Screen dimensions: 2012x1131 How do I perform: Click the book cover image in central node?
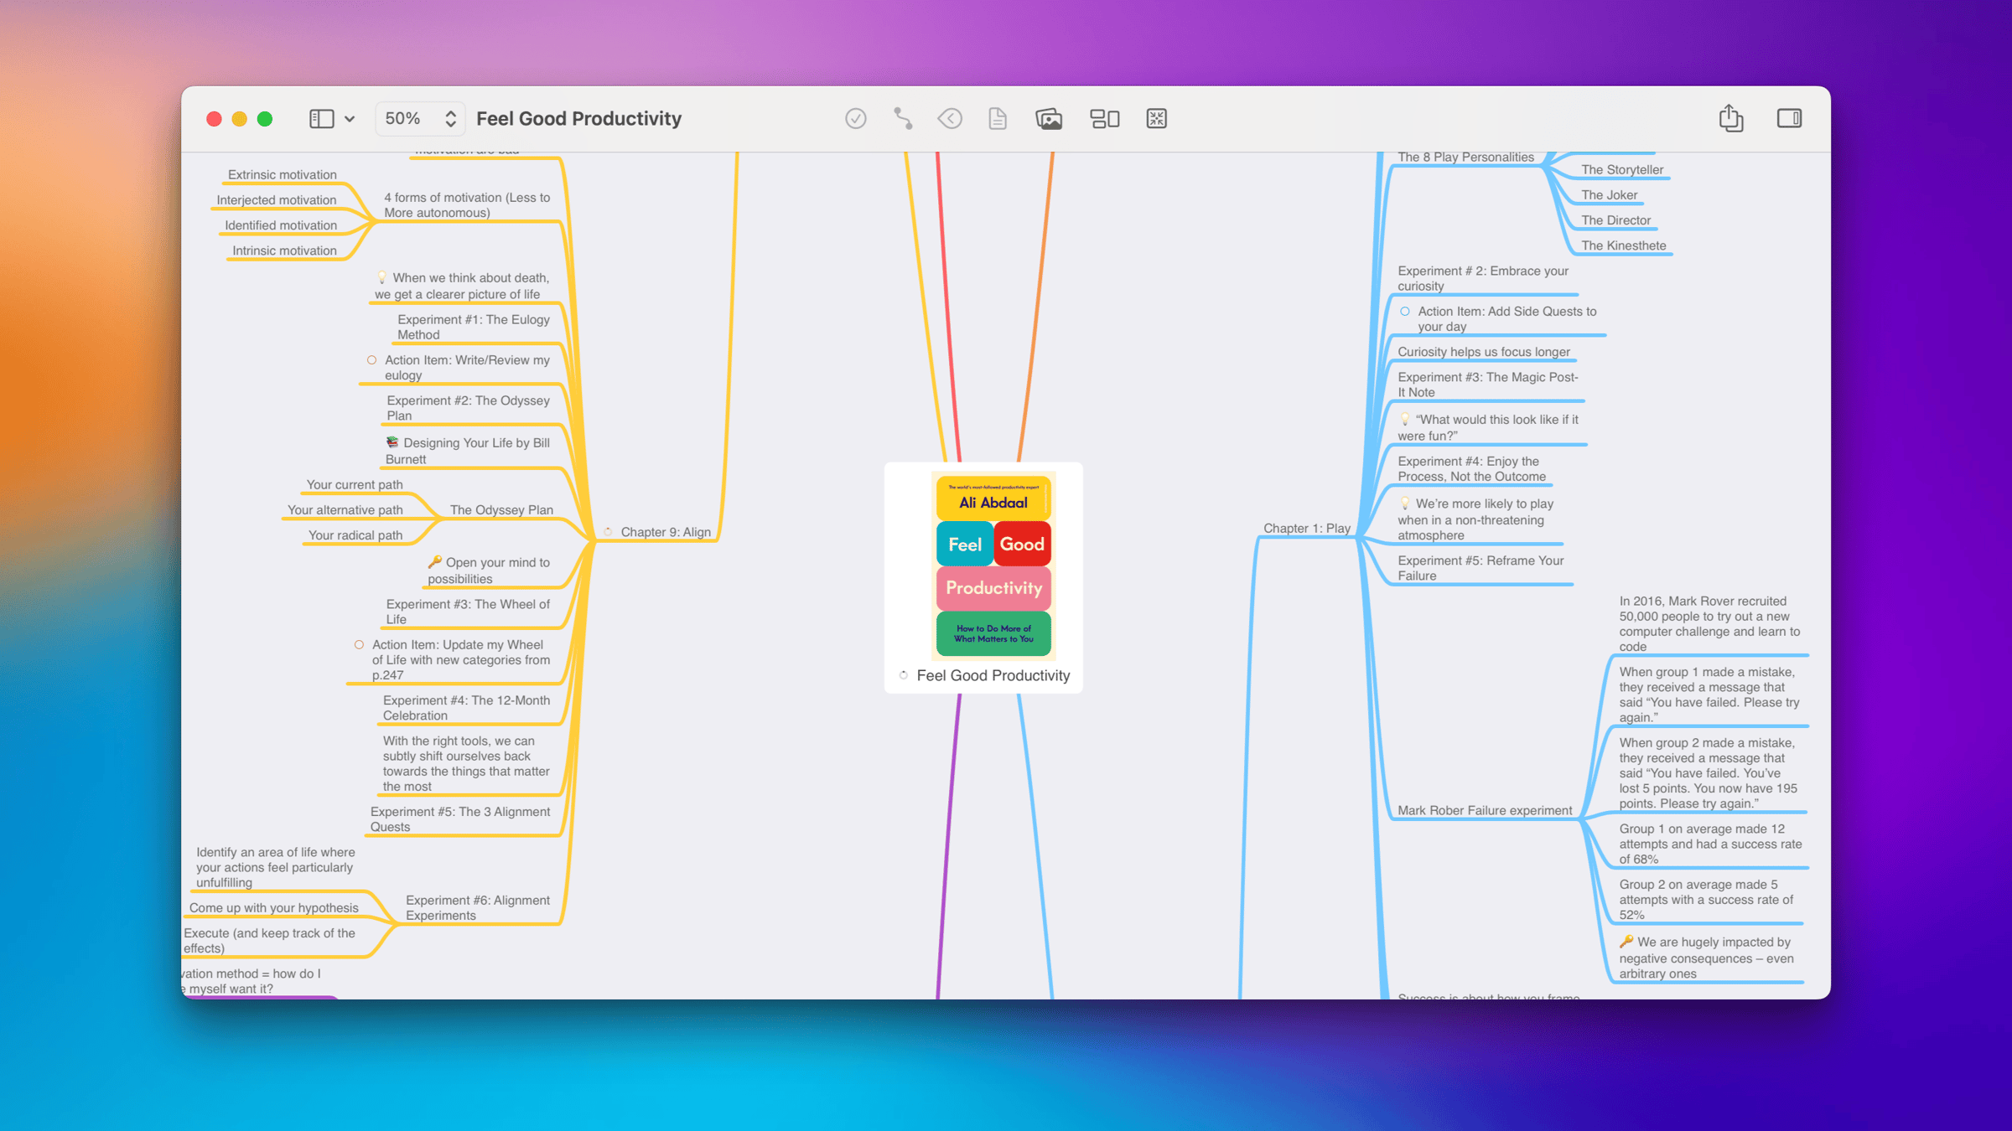tap(993, 565)
